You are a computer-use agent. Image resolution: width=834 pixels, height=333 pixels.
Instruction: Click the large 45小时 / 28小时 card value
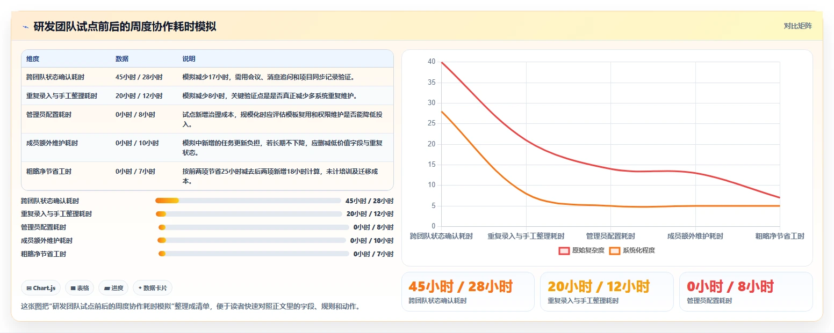[461, 286]
